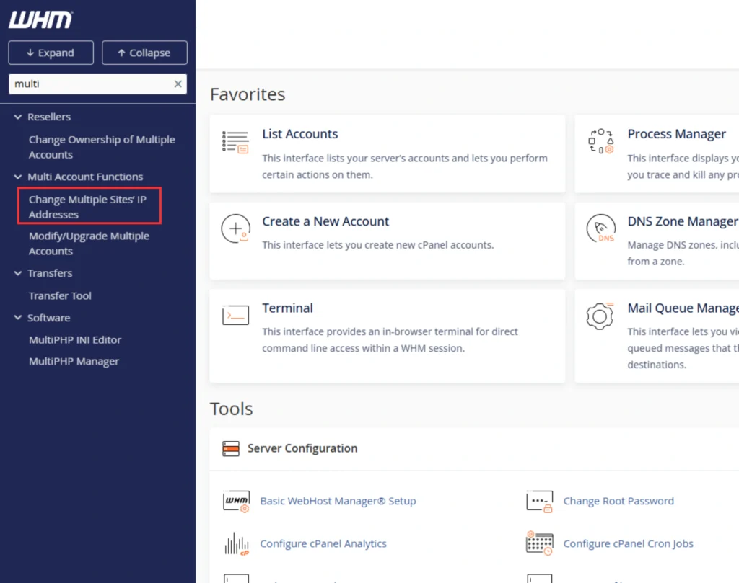Open the Create a New Account link
Screen dimensions: 739x583
325,221
